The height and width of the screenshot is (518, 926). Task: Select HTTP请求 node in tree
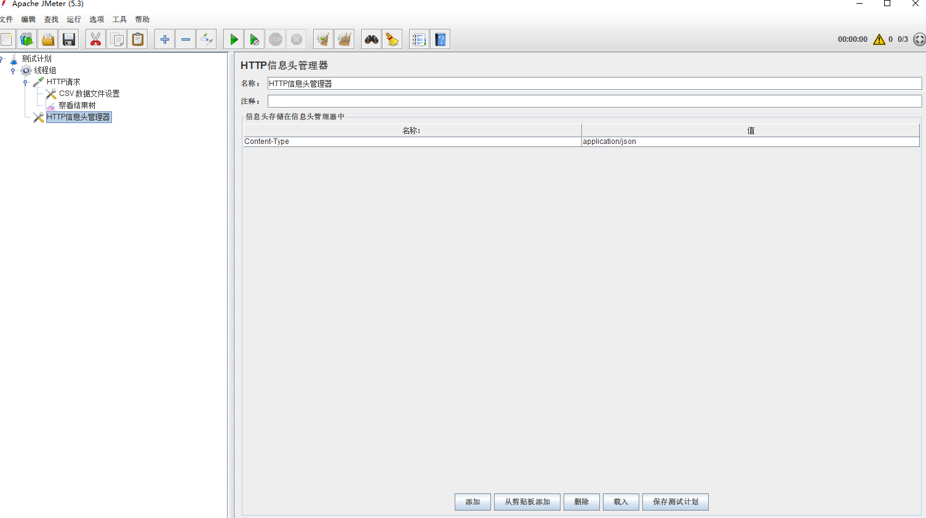coord(63,82)
